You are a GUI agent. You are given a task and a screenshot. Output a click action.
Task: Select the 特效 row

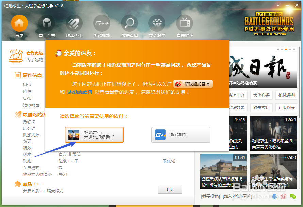[x=27, y=148]
